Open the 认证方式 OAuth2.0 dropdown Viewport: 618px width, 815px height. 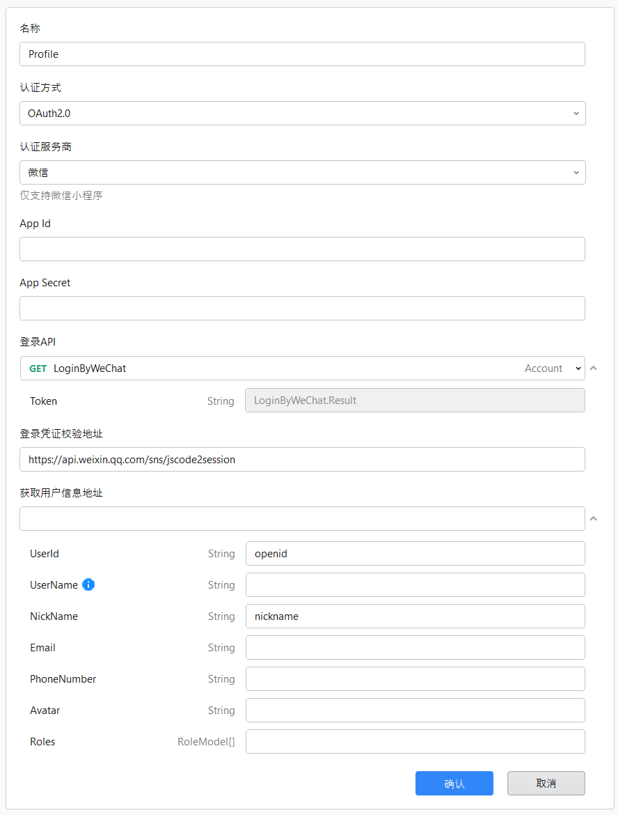[x=302, y=114]
